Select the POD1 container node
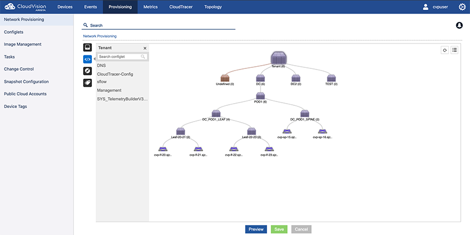The height and width of the screenshot is (235, 470). (260, 96)
